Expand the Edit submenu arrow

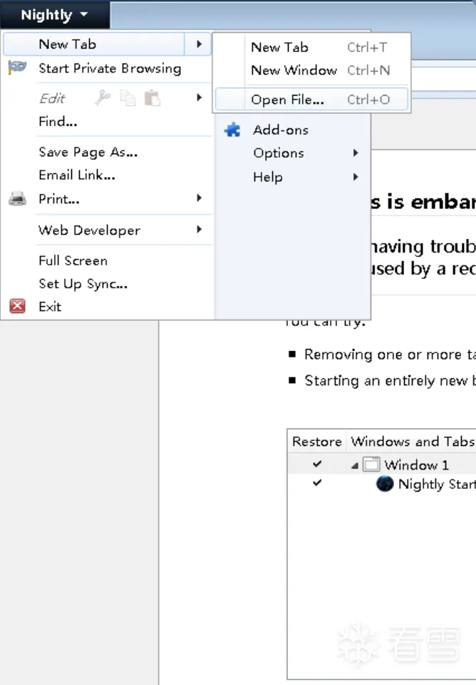[199, 98]
